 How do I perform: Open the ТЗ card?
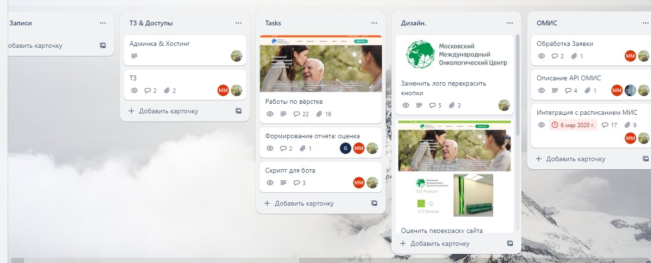185,85
